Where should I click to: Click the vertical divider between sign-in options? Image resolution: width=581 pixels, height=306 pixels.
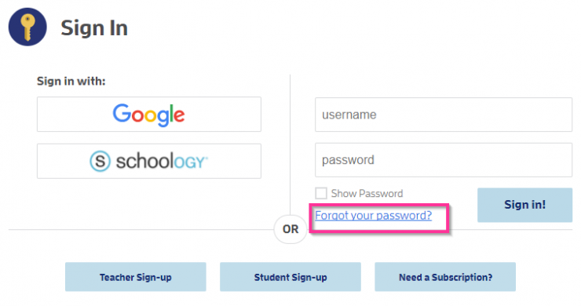(290, 144)
